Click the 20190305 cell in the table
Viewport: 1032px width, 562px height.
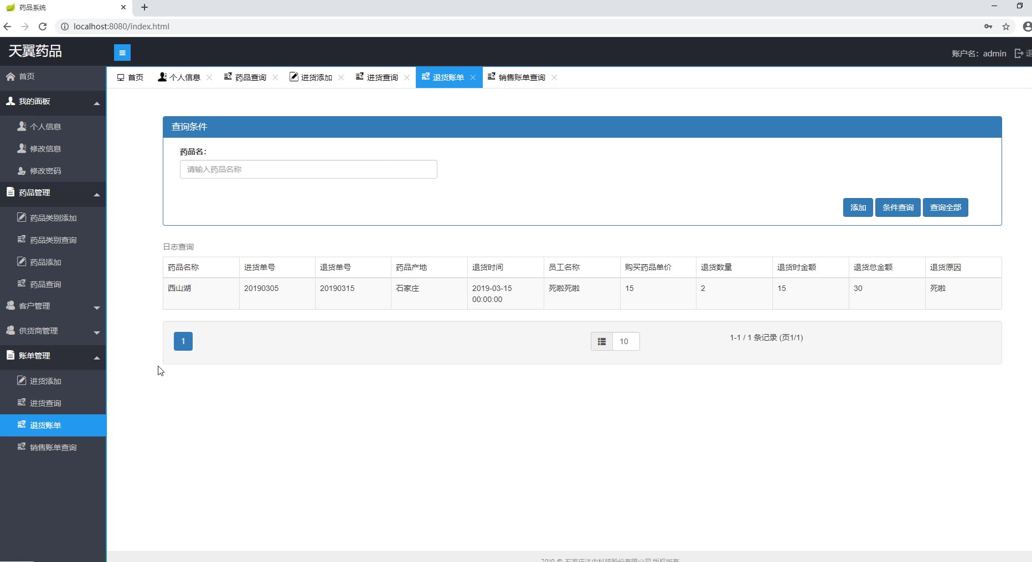[x=277, y=294]
